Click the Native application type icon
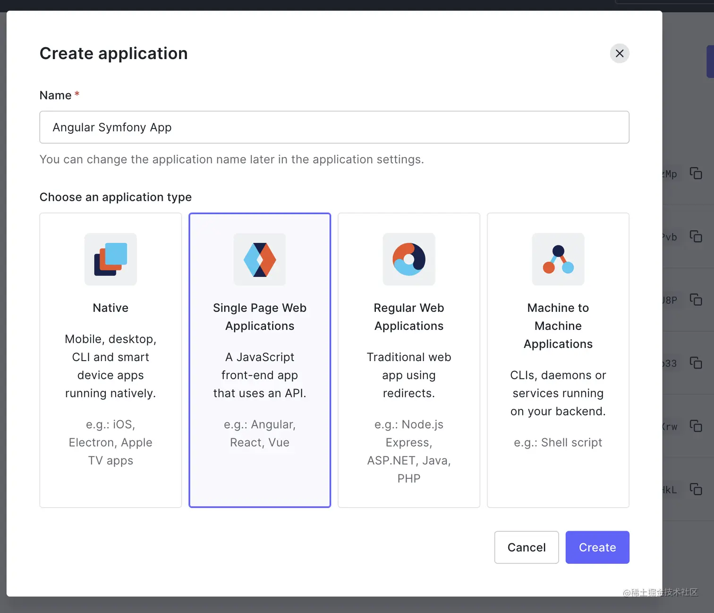The width and height of the screenshot is (714, 613). tap(110, 259)
